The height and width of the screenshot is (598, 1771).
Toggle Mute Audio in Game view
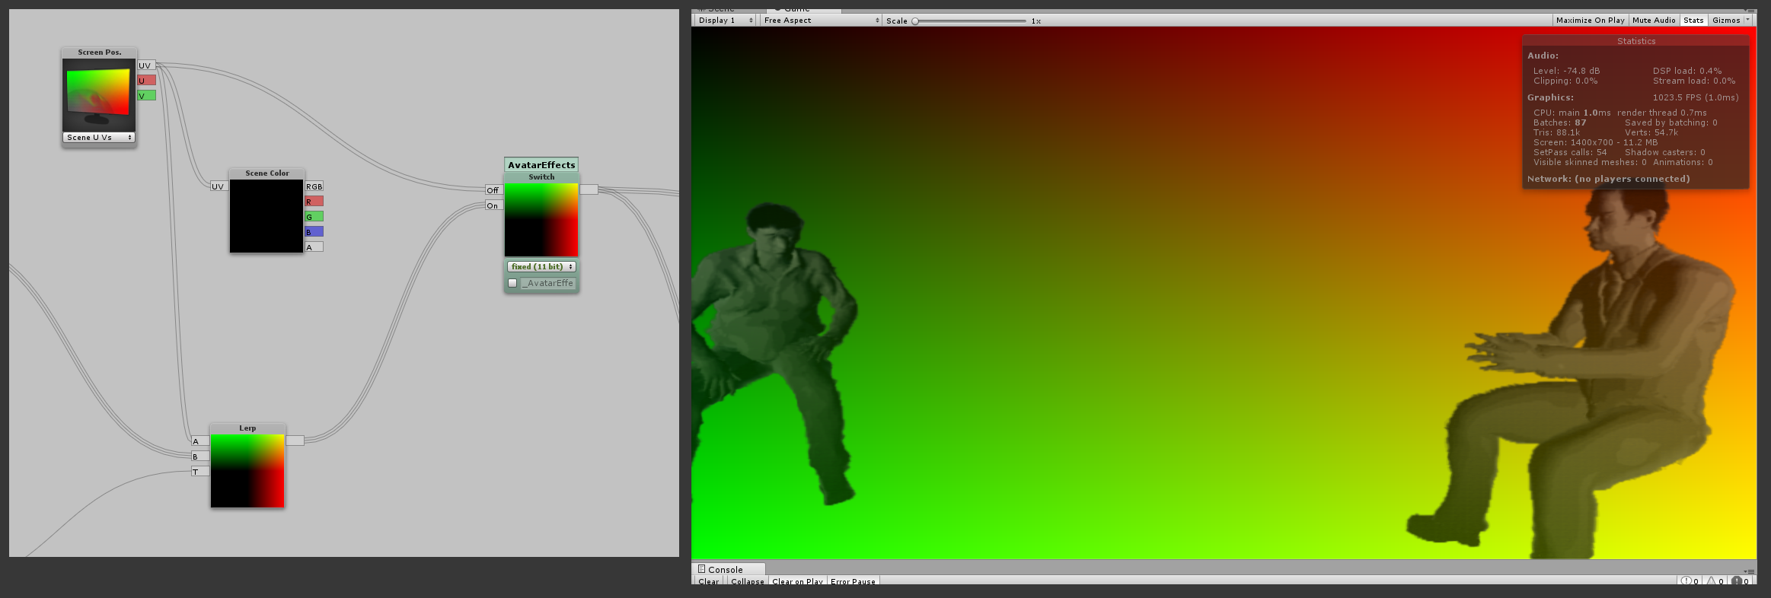point(1654,21)
